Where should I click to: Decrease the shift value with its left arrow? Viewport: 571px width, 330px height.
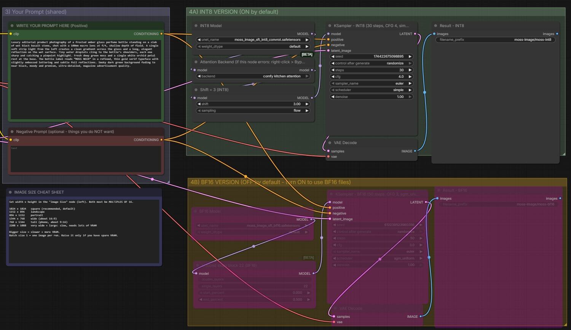(199, 104)
